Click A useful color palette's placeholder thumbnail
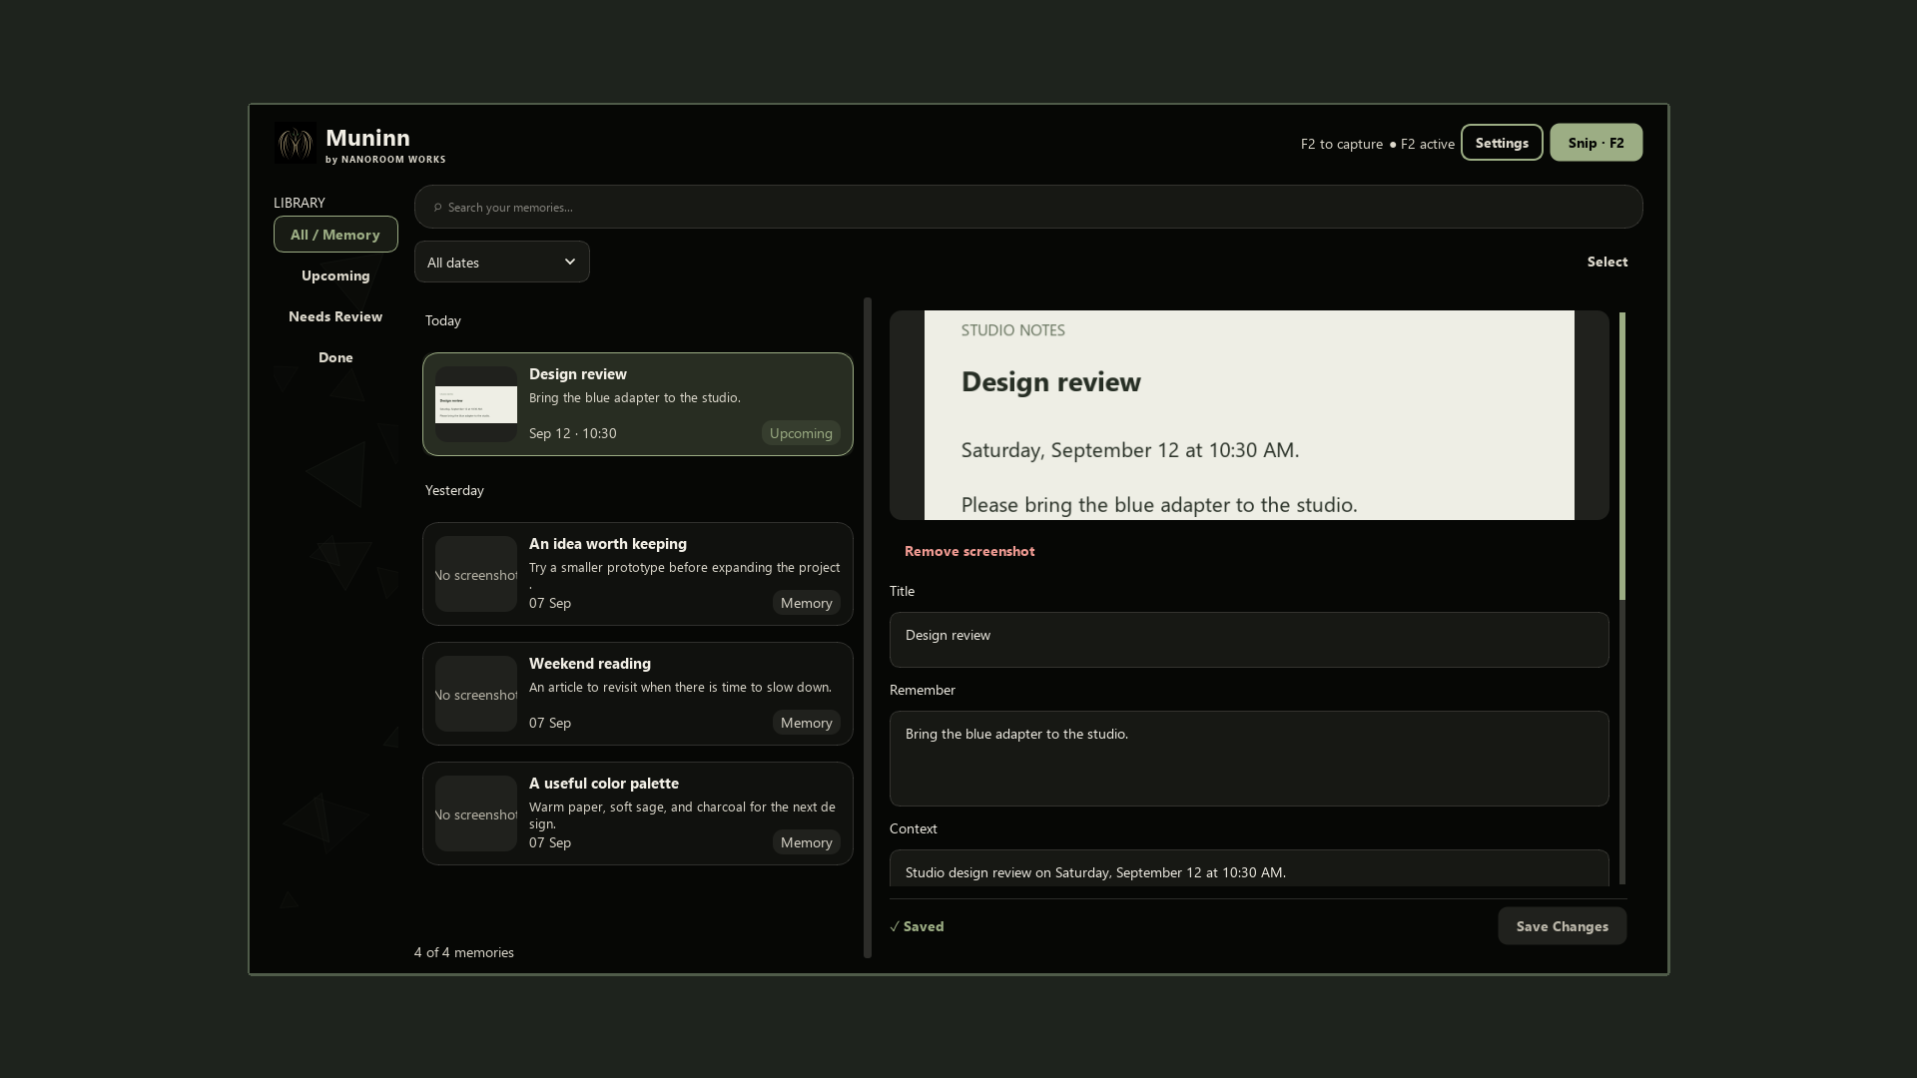1917x1078 pixels. [475, 813]
